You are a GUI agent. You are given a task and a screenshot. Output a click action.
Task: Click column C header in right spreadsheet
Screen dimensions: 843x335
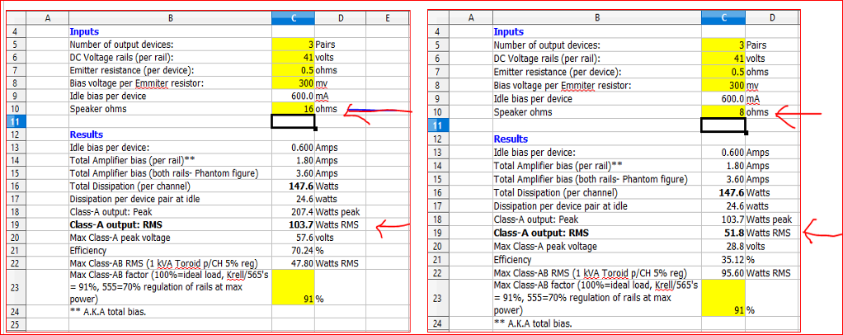723,18
